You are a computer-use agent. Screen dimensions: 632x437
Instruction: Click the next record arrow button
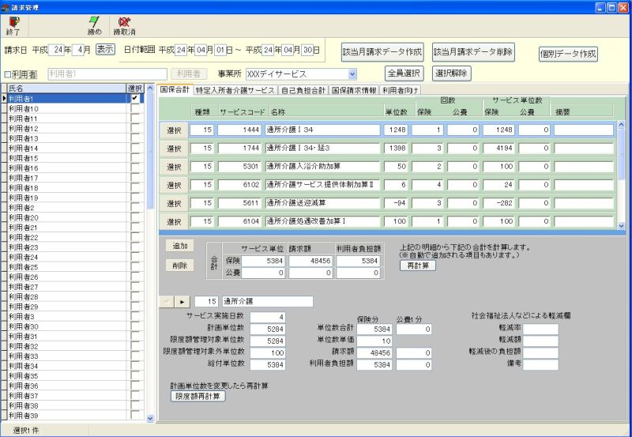182,302
